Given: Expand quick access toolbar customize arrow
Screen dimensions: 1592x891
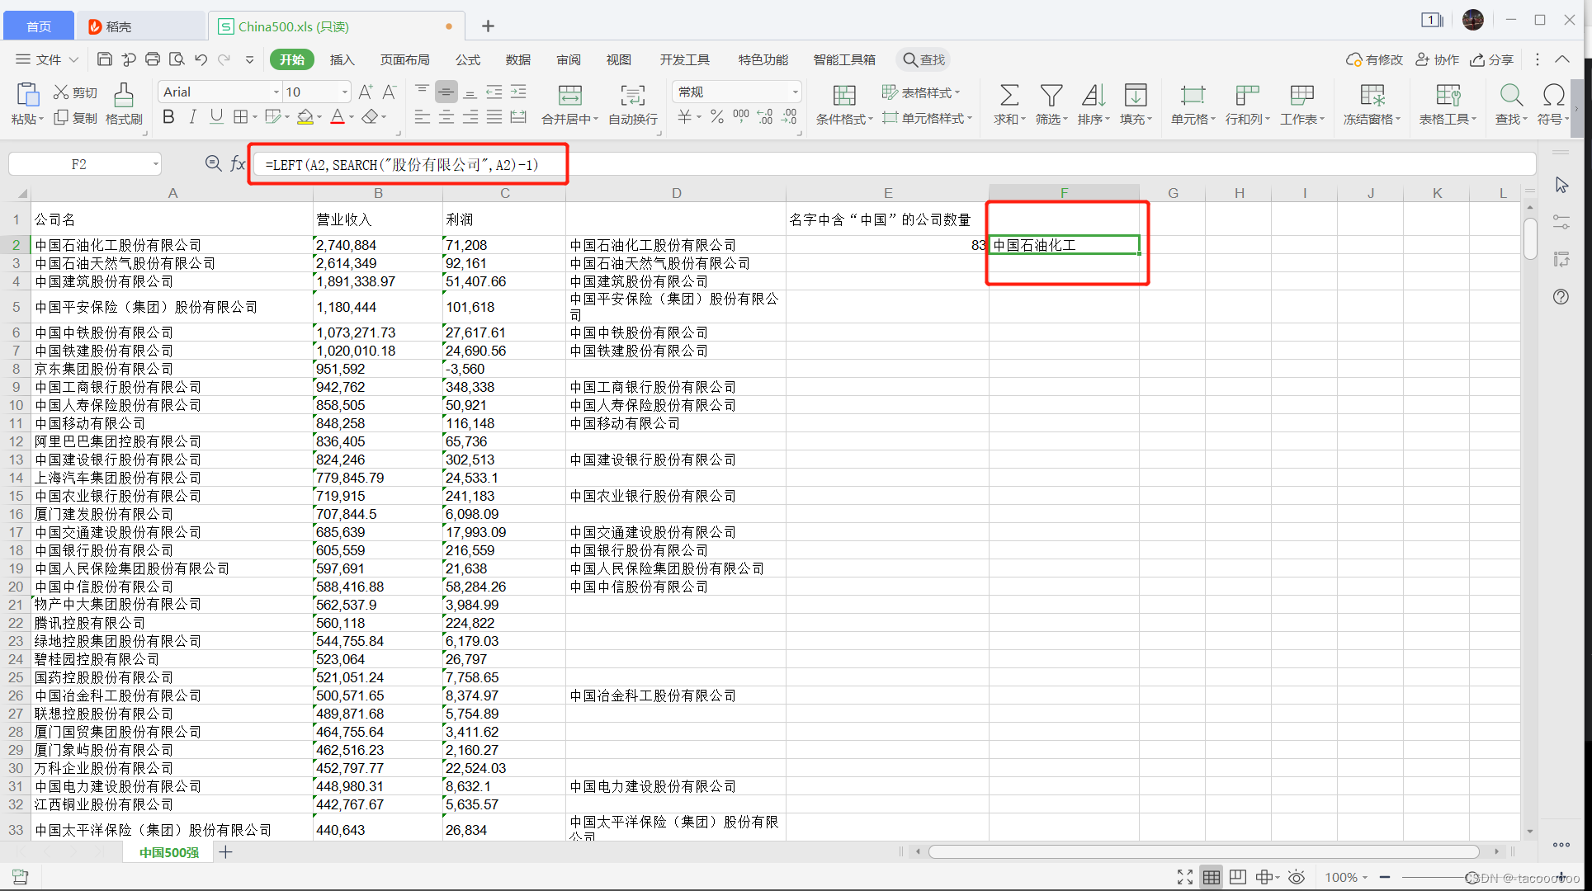Looking at the screenshot, I should coord(249,59).
